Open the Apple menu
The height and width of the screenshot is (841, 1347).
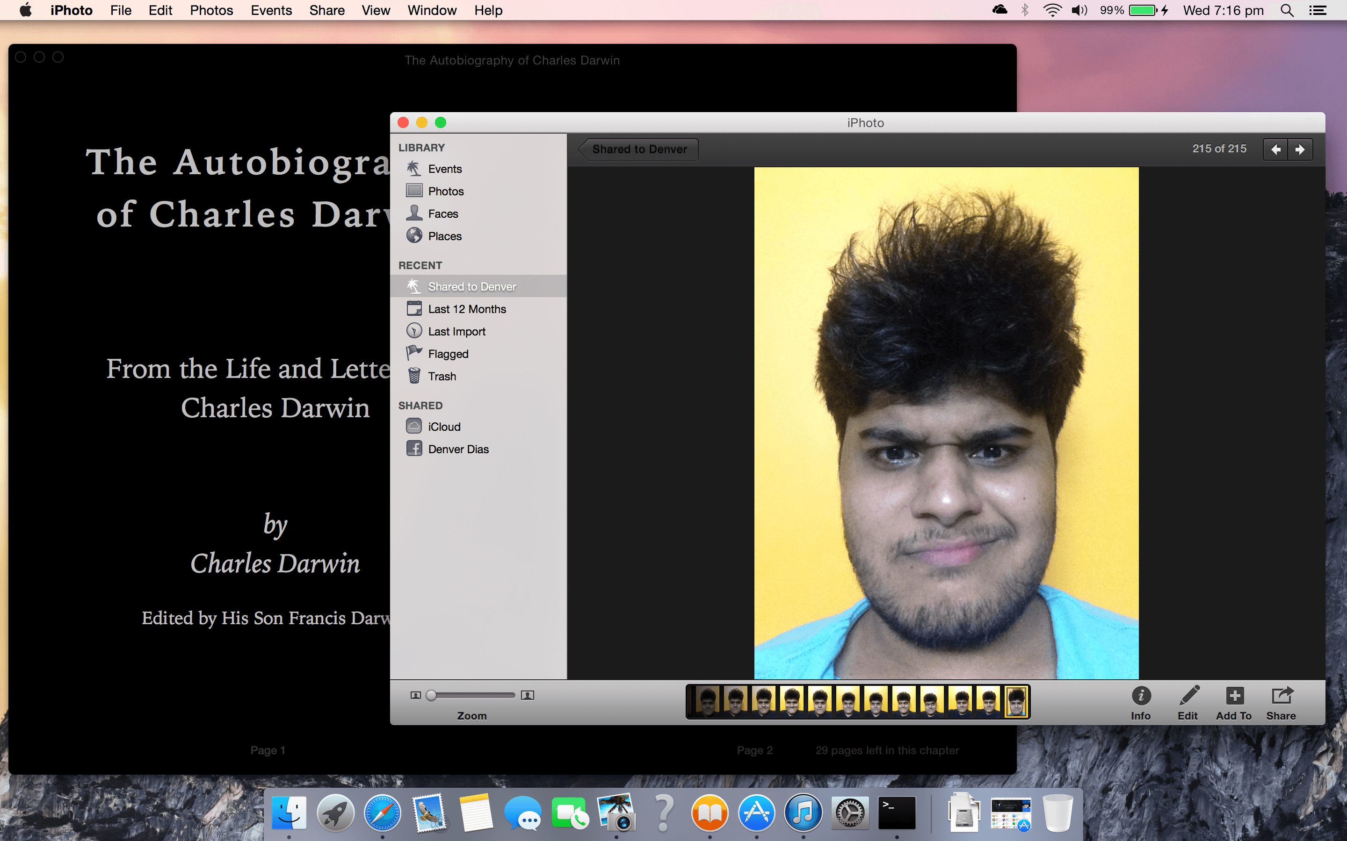25,10
